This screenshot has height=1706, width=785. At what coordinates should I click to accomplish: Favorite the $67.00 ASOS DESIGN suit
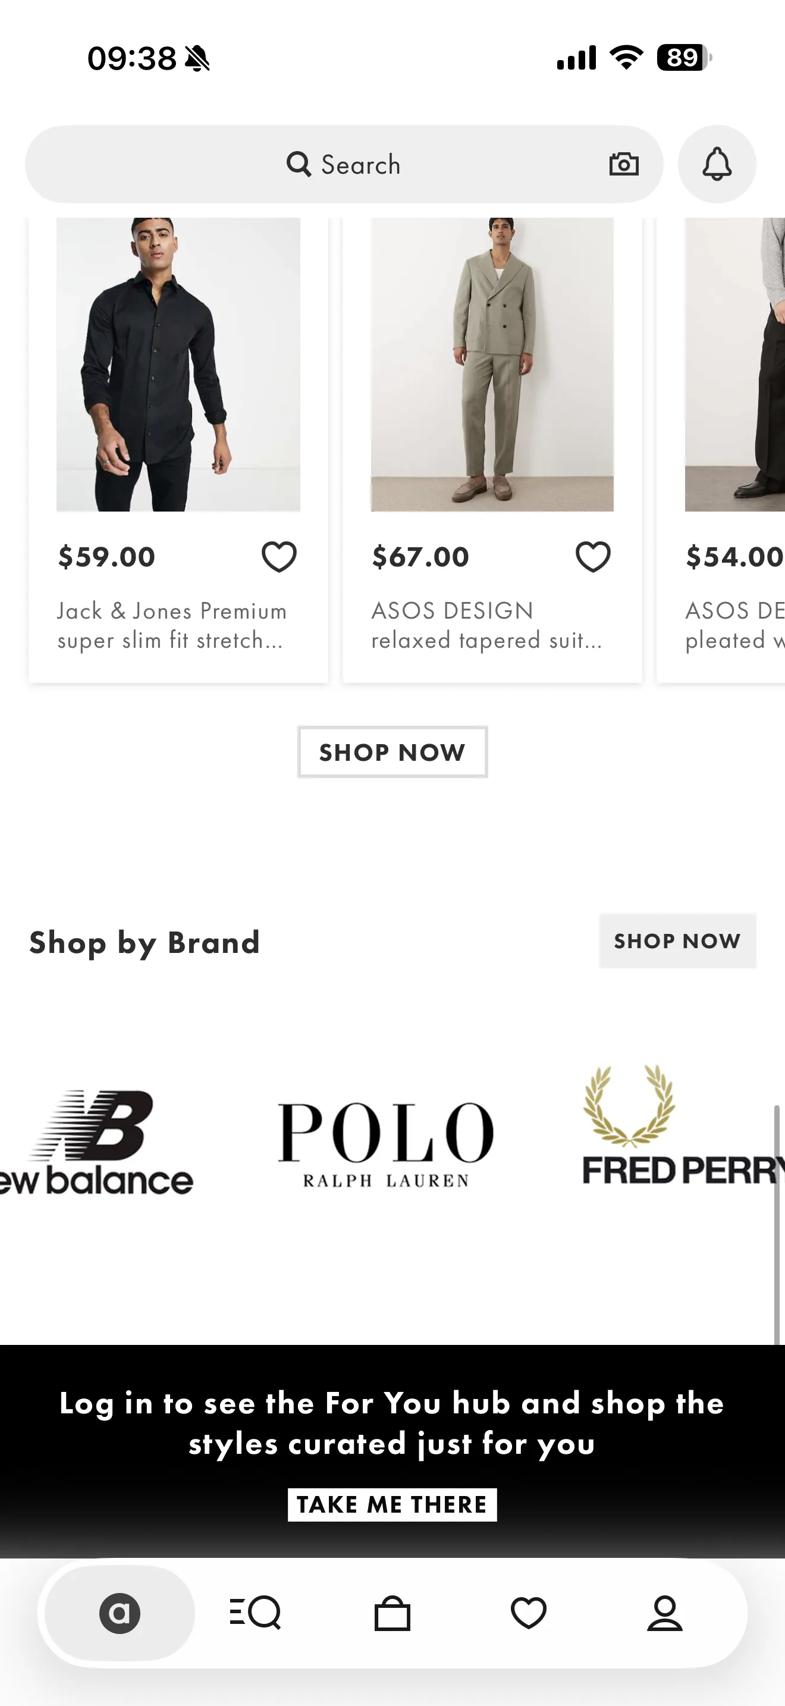[592, 556]
